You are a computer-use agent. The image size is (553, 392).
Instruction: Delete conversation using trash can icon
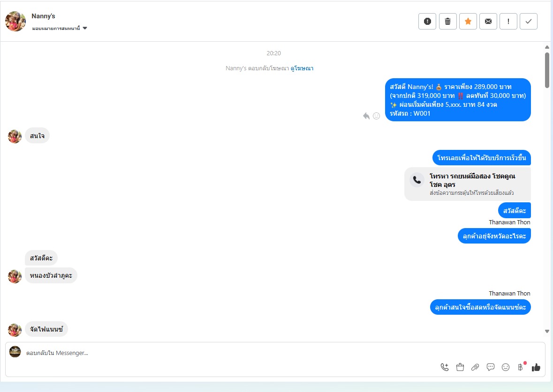(x=447, y=22)
